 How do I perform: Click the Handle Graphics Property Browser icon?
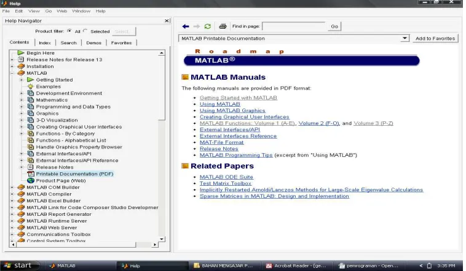(x=31, y=147)
